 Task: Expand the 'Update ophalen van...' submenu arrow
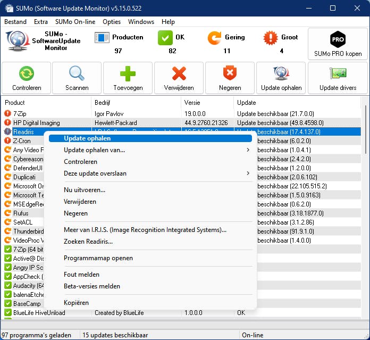pyautogui.click(x=248, y=150)
